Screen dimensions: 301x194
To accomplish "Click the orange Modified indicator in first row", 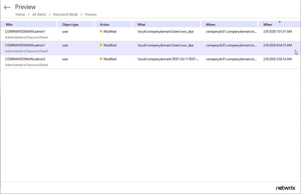I will click(101, 31).
